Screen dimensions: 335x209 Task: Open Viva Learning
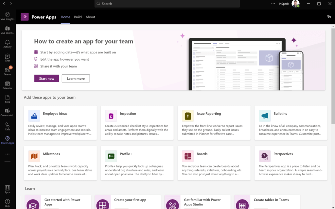7,29
